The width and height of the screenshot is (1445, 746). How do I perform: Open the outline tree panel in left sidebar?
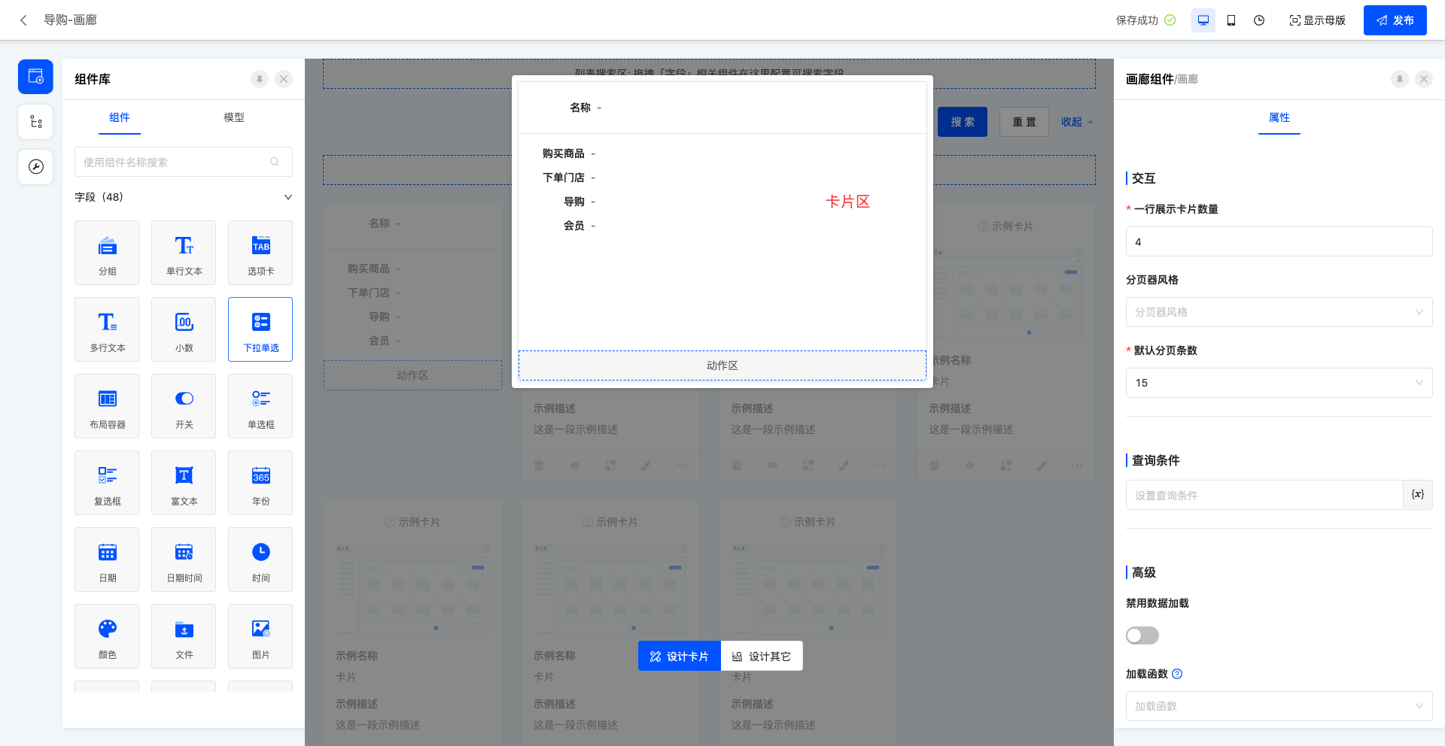click(x=35, y=121)
